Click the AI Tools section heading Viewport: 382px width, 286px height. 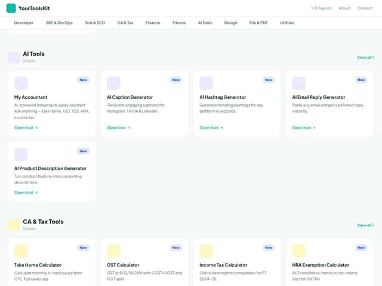tap(33, 54)
